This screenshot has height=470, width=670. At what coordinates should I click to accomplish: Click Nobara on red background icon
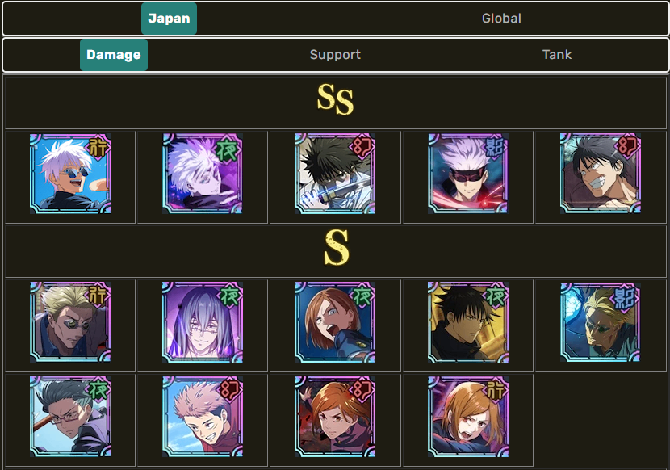click(335, 417)
